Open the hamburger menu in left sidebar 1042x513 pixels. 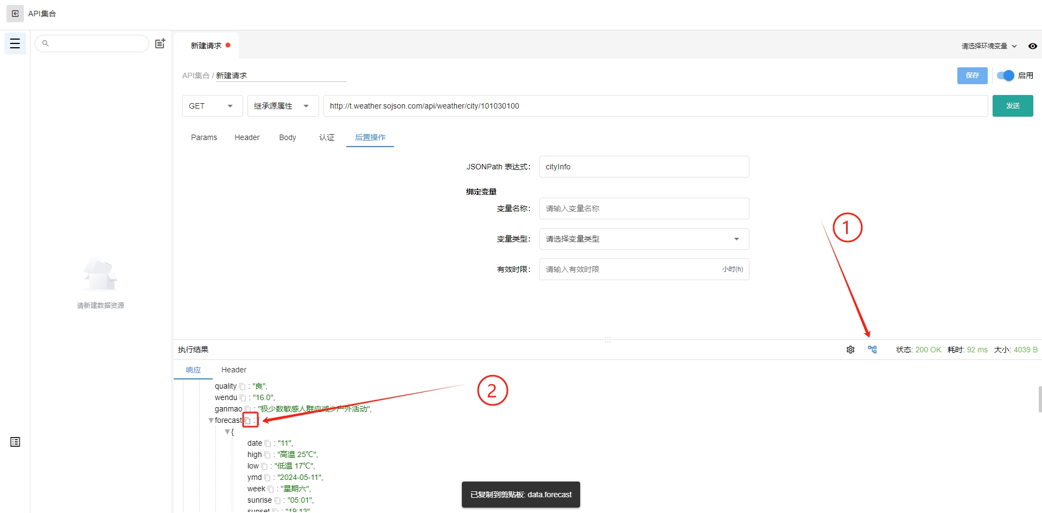click(x=15, y=43)
